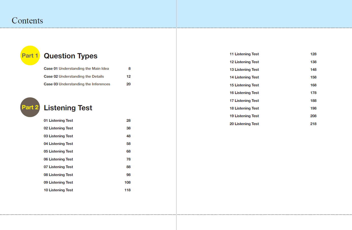Choose the 16 Listening Test entry
The image size is (352, 230).
(244, 93)
